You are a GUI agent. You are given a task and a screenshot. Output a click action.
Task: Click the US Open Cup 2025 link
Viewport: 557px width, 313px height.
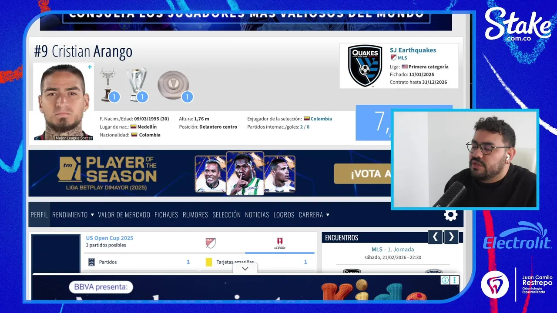(110, 238)
